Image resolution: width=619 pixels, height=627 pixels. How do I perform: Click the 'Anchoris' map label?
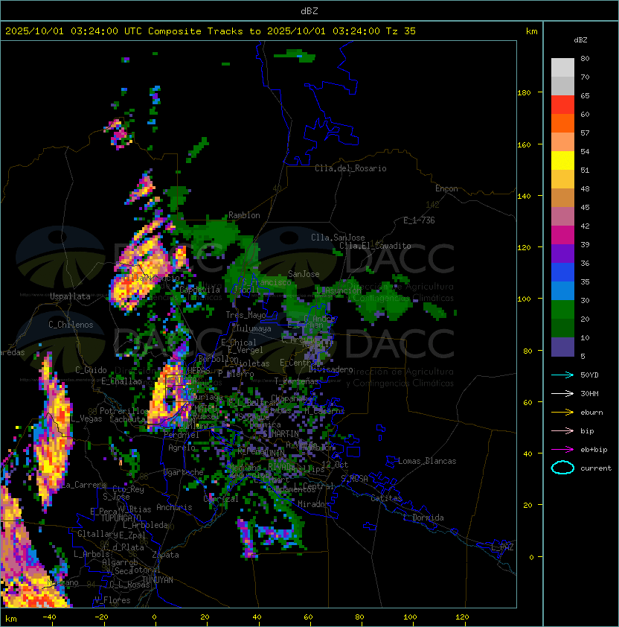point(174,507)
